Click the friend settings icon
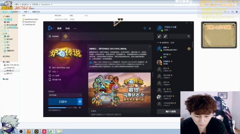The image size is (240, 134). 165,36
